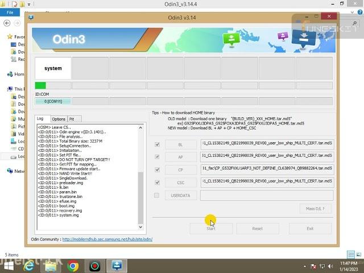The height and width of the screenshot is (273, 364).
Task: Select Favorites in Explorer sidebar
Action: 16,36
